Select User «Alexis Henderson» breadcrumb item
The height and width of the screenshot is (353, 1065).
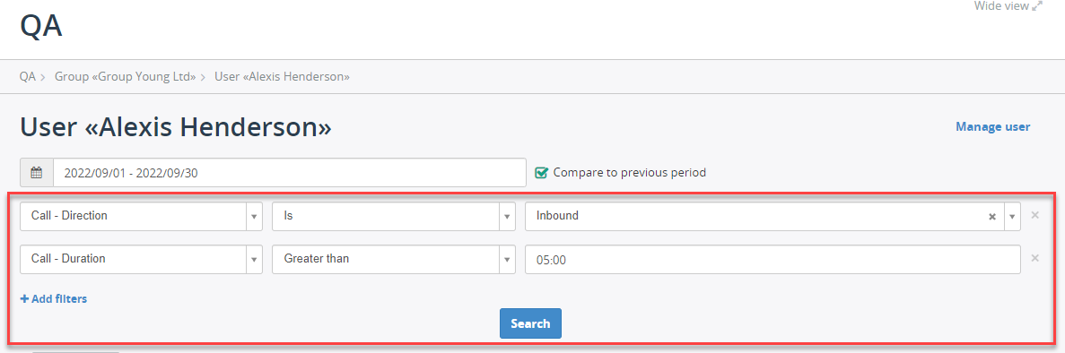tap(282, 77)
